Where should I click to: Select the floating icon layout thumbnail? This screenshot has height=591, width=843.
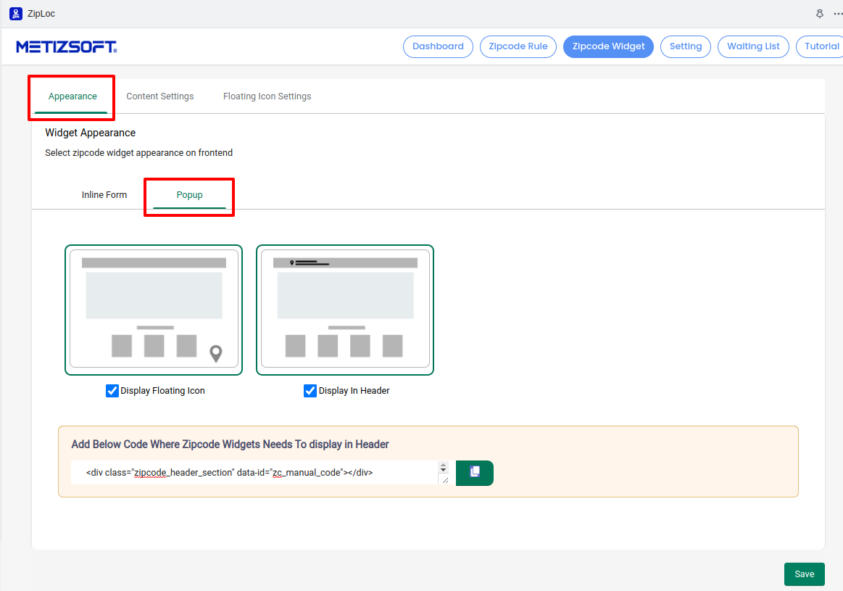point(154,310)
